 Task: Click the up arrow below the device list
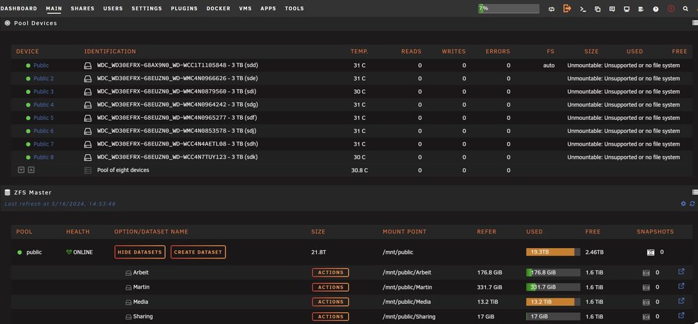tap(31, 170)
